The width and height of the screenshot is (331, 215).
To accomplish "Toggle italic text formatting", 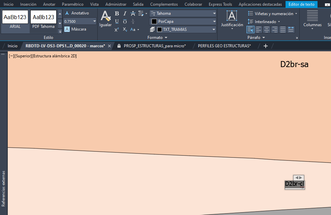I will coord(125,13).
